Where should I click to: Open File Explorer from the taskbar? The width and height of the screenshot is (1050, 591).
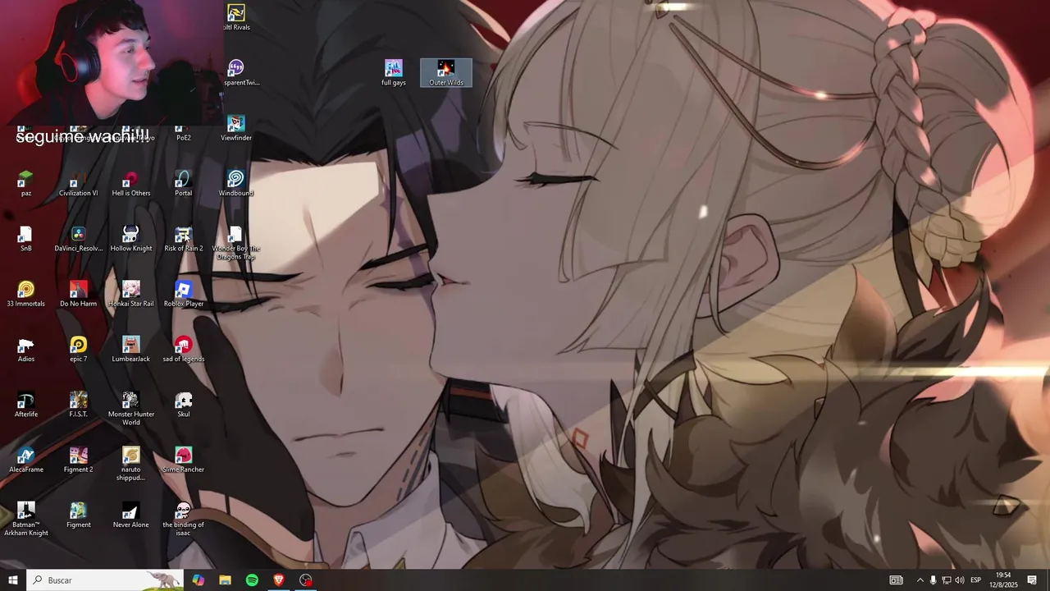225,580
